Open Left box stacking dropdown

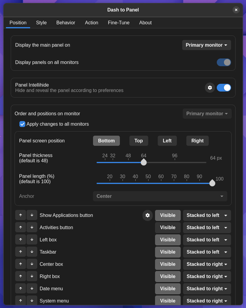pos(207,240)
